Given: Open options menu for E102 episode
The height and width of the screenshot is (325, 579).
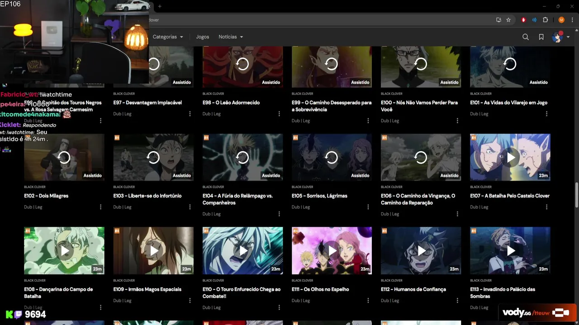Looking at the screenshot, I should point(100,207).
